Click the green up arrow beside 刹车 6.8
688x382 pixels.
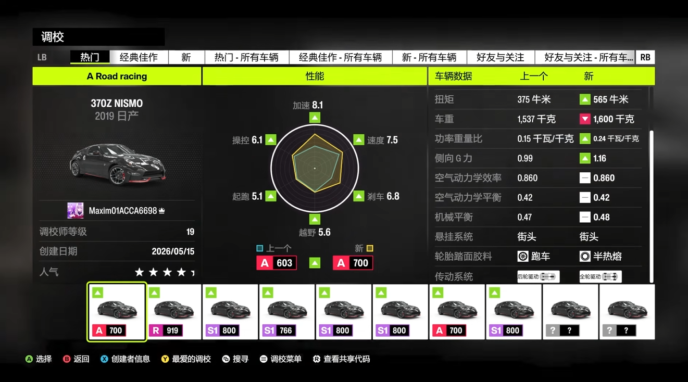click(x=359, y=196)
